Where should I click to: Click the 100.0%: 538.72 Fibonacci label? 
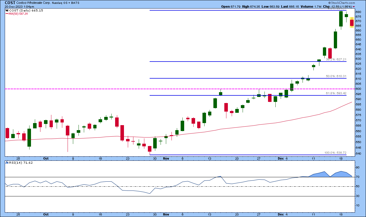(x=335, y=153)
